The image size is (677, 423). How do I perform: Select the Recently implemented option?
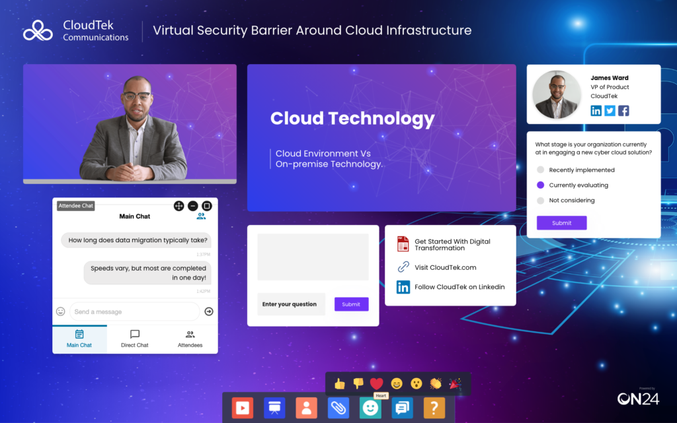(x=541, y=170)
